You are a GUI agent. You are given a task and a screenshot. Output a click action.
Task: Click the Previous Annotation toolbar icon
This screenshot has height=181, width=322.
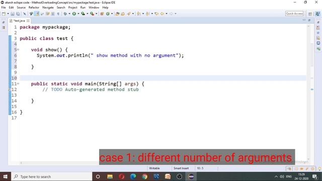click(147, 14)
